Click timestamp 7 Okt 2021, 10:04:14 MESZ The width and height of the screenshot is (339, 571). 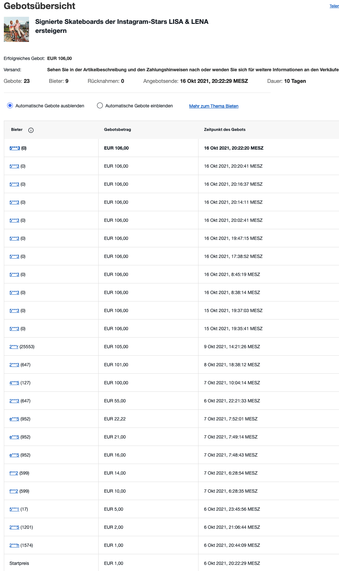tap(232, 383)
